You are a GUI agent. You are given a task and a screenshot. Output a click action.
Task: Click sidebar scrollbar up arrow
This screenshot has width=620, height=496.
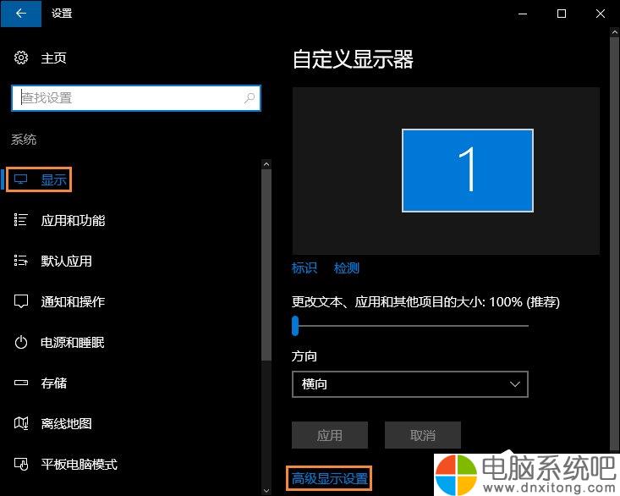pyautogui.click(x=266, y=163)
